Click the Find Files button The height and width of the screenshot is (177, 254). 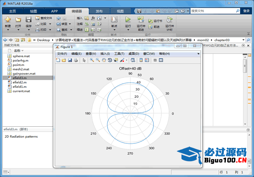point(44,18)
